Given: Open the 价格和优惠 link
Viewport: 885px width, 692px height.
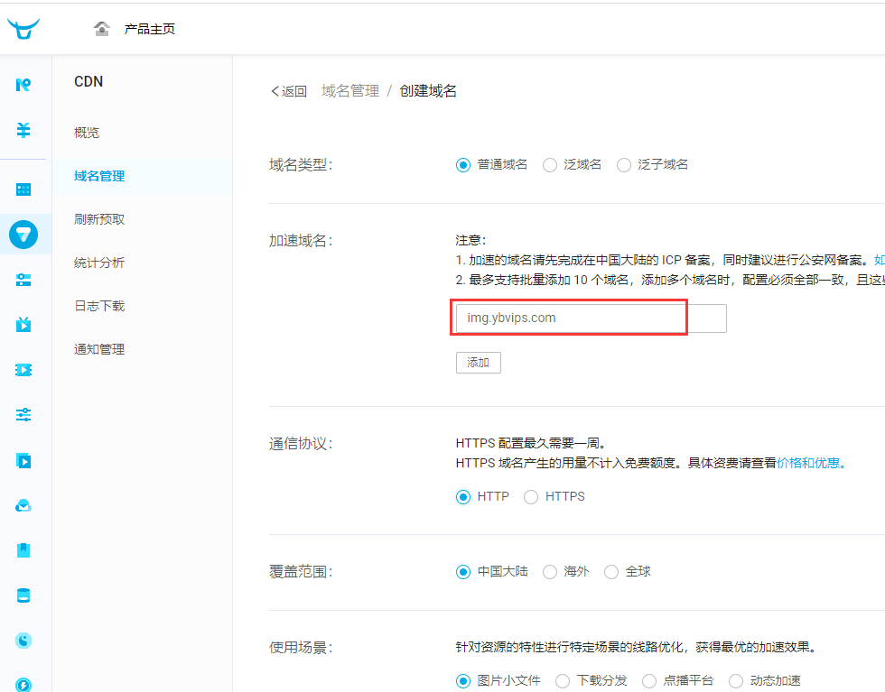Looking at the screenshot, I should [810, 463].
